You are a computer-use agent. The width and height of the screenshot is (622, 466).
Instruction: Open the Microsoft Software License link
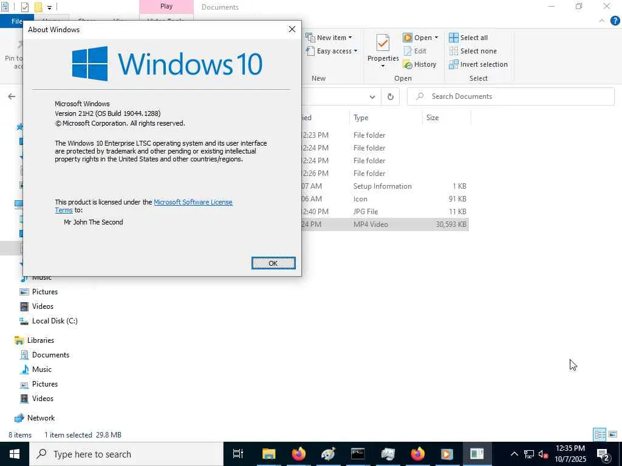click(x=193, y=202)
